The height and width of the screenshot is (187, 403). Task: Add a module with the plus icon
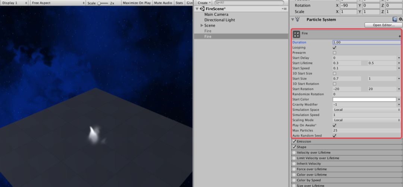[x=400, y=37]
